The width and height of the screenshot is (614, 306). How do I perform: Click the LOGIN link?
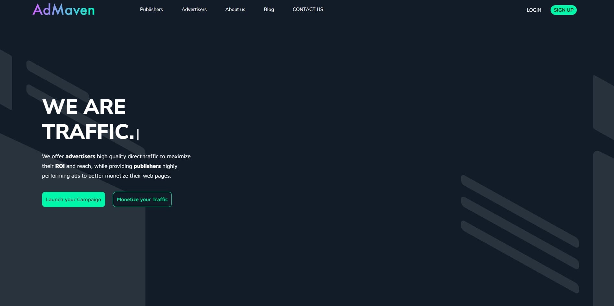533,10
